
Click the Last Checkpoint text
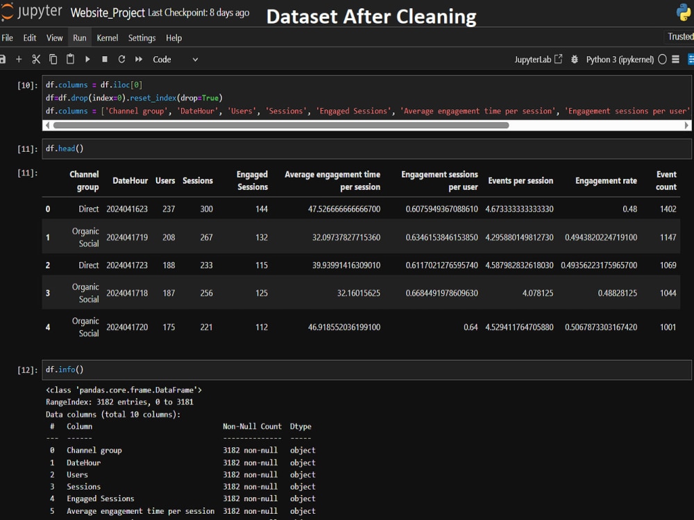[198, 12]
